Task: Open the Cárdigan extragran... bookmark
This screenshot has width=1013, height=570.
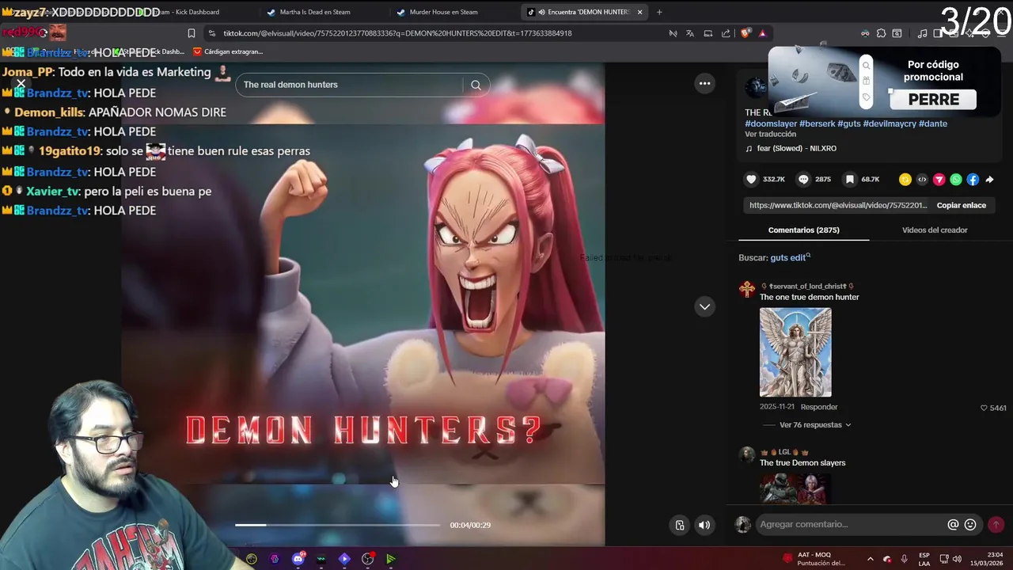Action: (x=228, y=51)
